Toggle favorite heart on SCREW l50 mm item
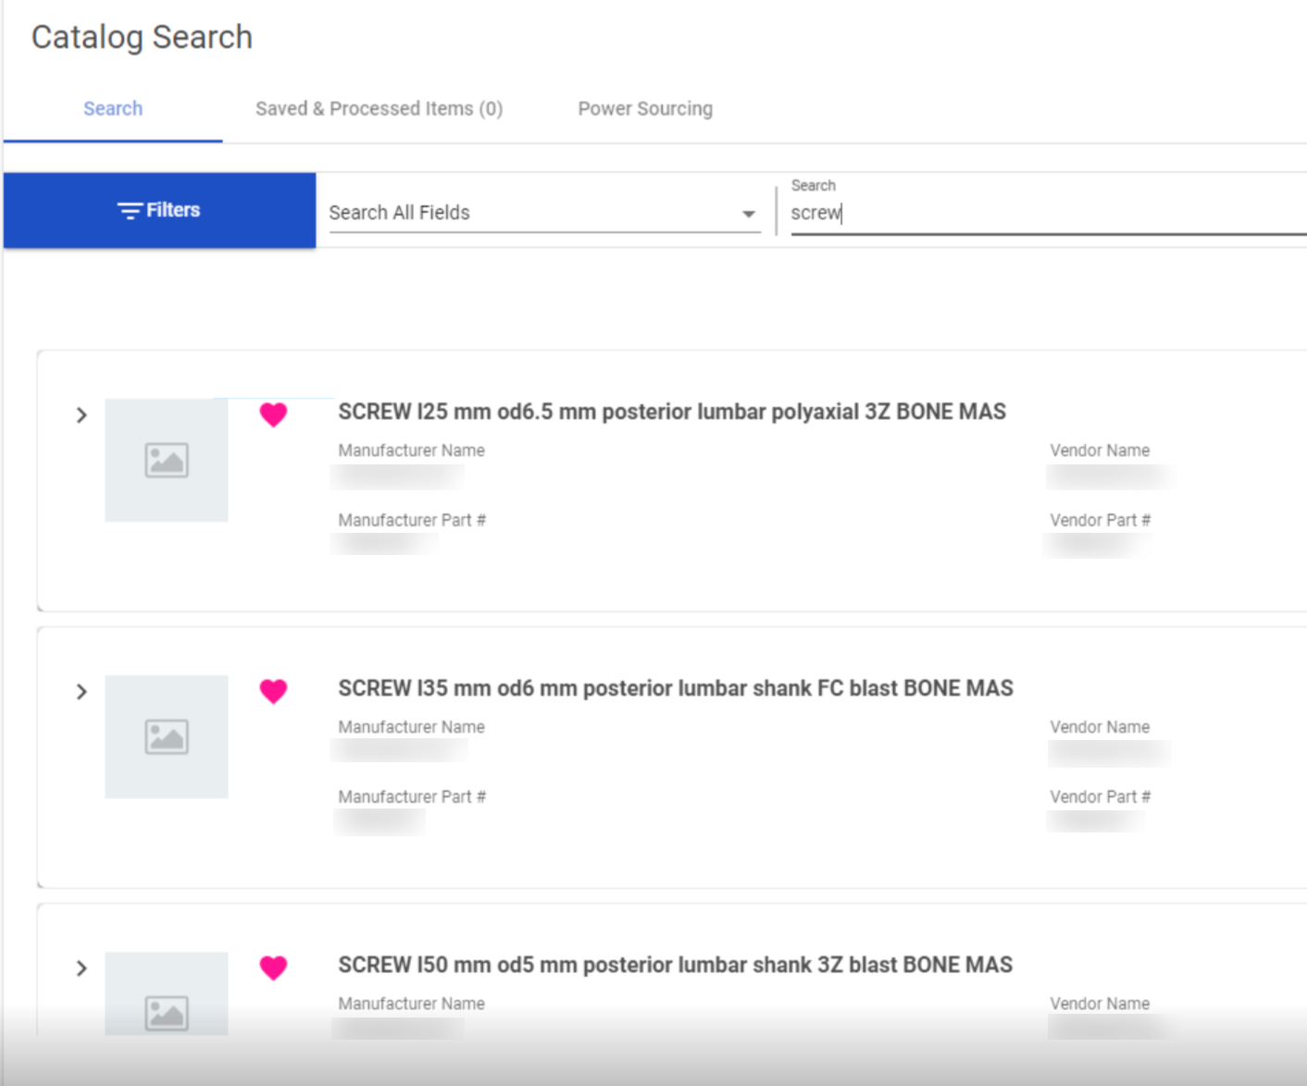 [273, 968]
